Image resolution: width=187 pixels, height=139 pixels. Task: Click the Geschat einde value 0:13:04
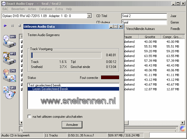pyautogui.click(x=111, y=67)
